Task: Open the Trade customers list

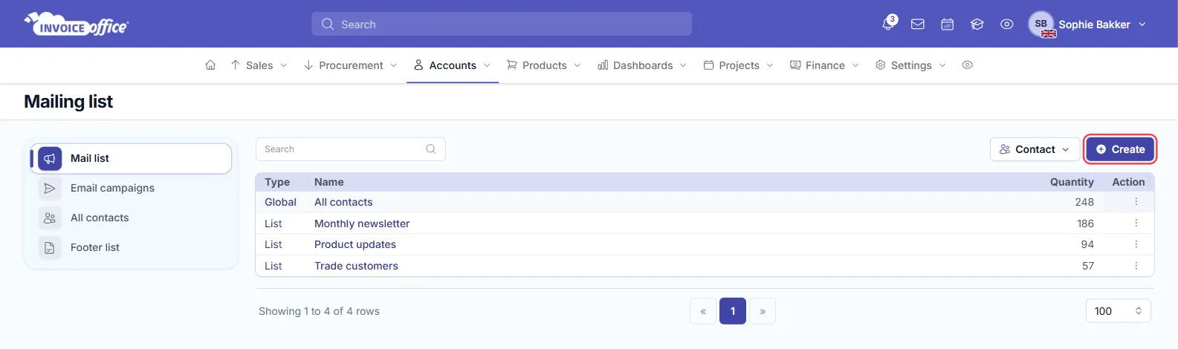Action: (356, 266)
